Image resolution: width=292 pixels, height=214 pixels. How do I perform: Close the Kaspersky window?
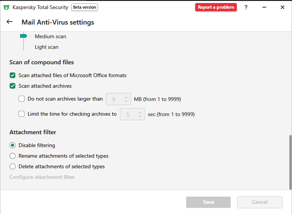coord(282,7)
